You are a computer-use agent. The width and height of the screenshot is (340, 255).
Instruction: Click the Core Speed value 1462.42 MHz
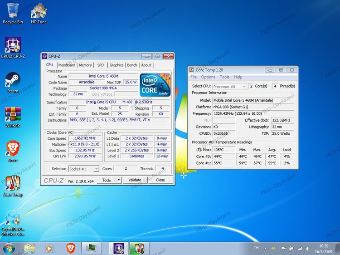(85, 138)
